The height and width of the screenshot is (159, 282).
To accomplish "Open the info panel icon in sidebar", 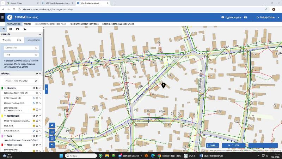I will (x=10, y=29).
